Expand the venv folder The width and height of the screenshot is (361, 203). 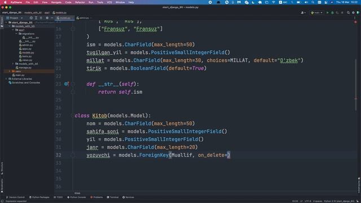coord(10,72)
